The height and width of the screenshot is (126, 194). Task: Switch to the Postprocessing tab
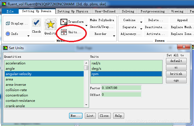153,11
